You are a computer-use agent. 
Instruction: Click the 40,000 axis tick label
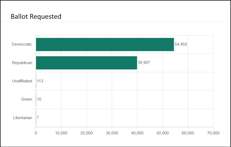[x=137, y=133]
